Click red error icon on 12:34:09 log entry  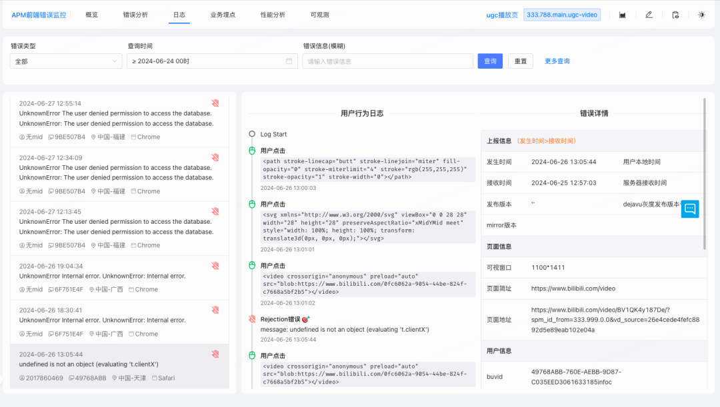215,157
